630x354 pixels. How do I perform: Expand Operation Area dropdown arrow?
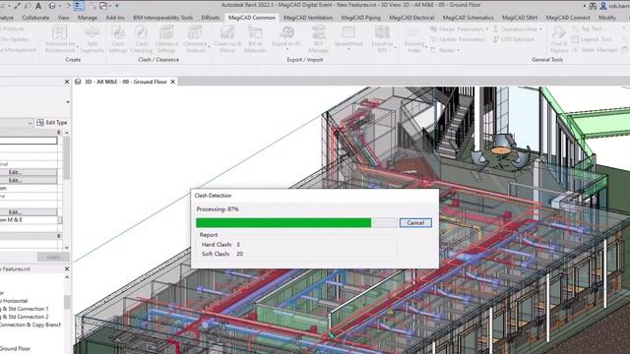click(x=540, y=29)
